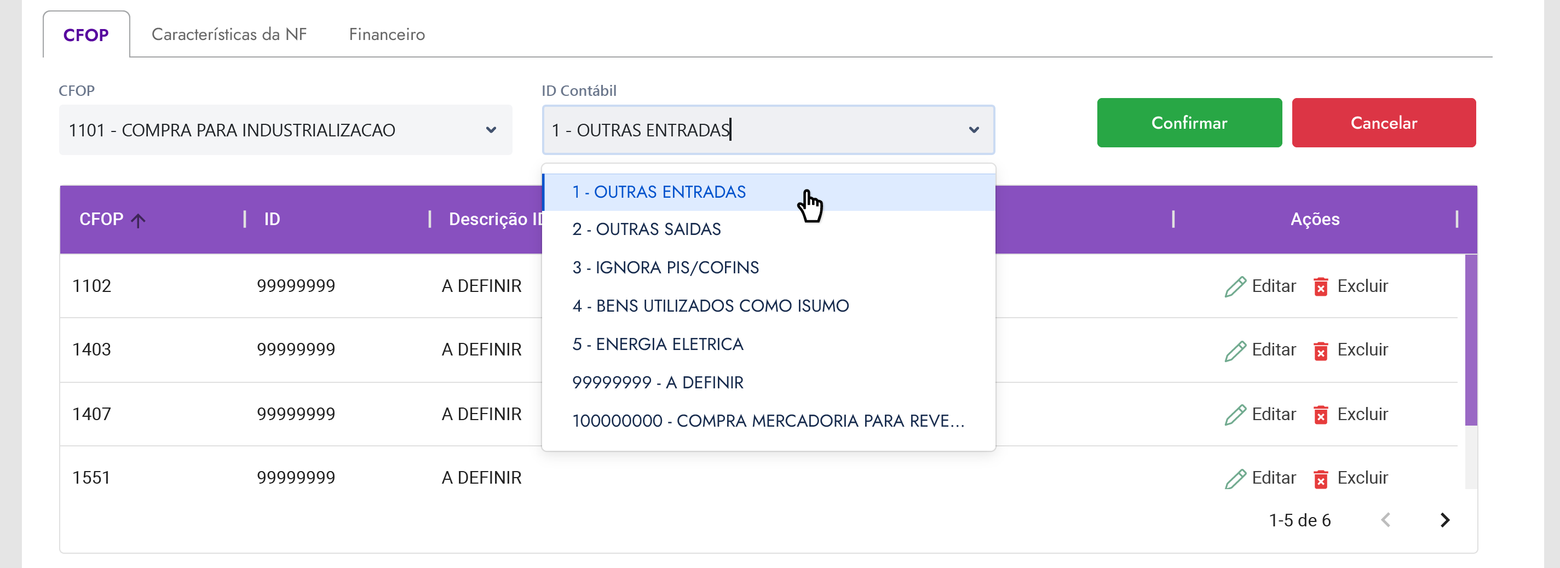1560x568 pixels.
Task: Go to next table page
Action: click(1445, 520)
